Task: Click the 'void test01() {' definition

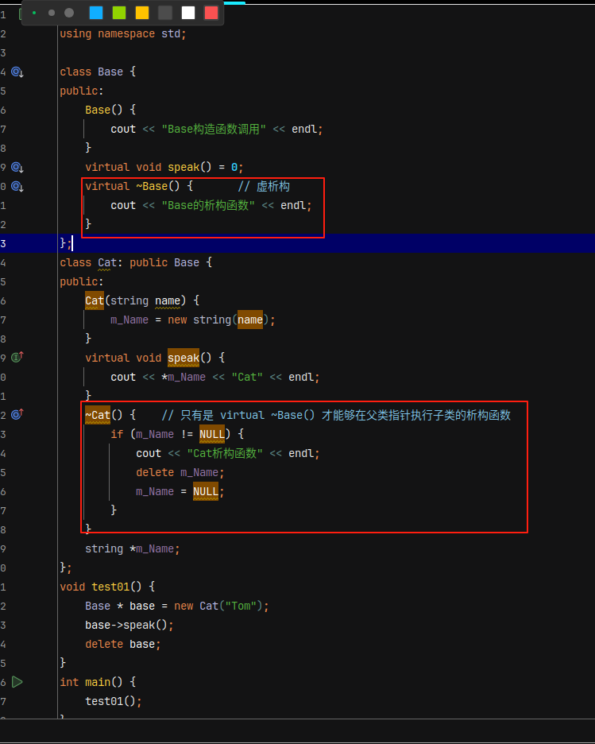Action: (107, 587)
